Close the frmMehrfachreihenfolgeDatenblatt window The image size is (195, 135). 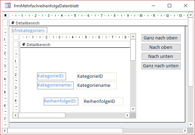point(186,6)
